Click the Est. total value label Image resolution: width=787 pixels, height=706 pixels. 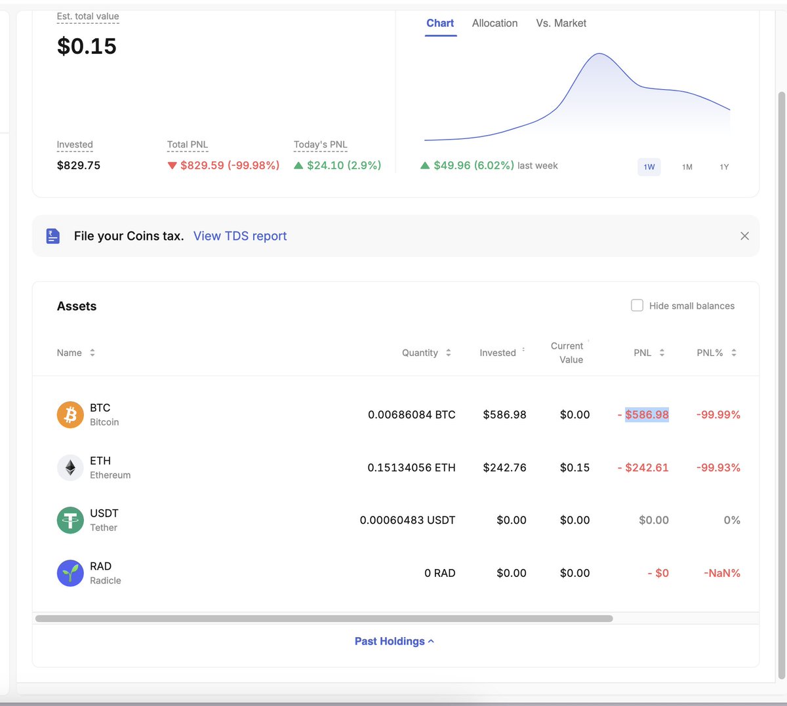point(88,16)
